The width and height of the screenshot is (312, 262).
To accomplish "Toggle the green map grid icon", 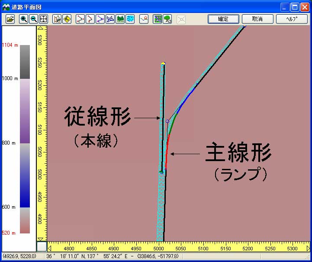I will [158, 19].
